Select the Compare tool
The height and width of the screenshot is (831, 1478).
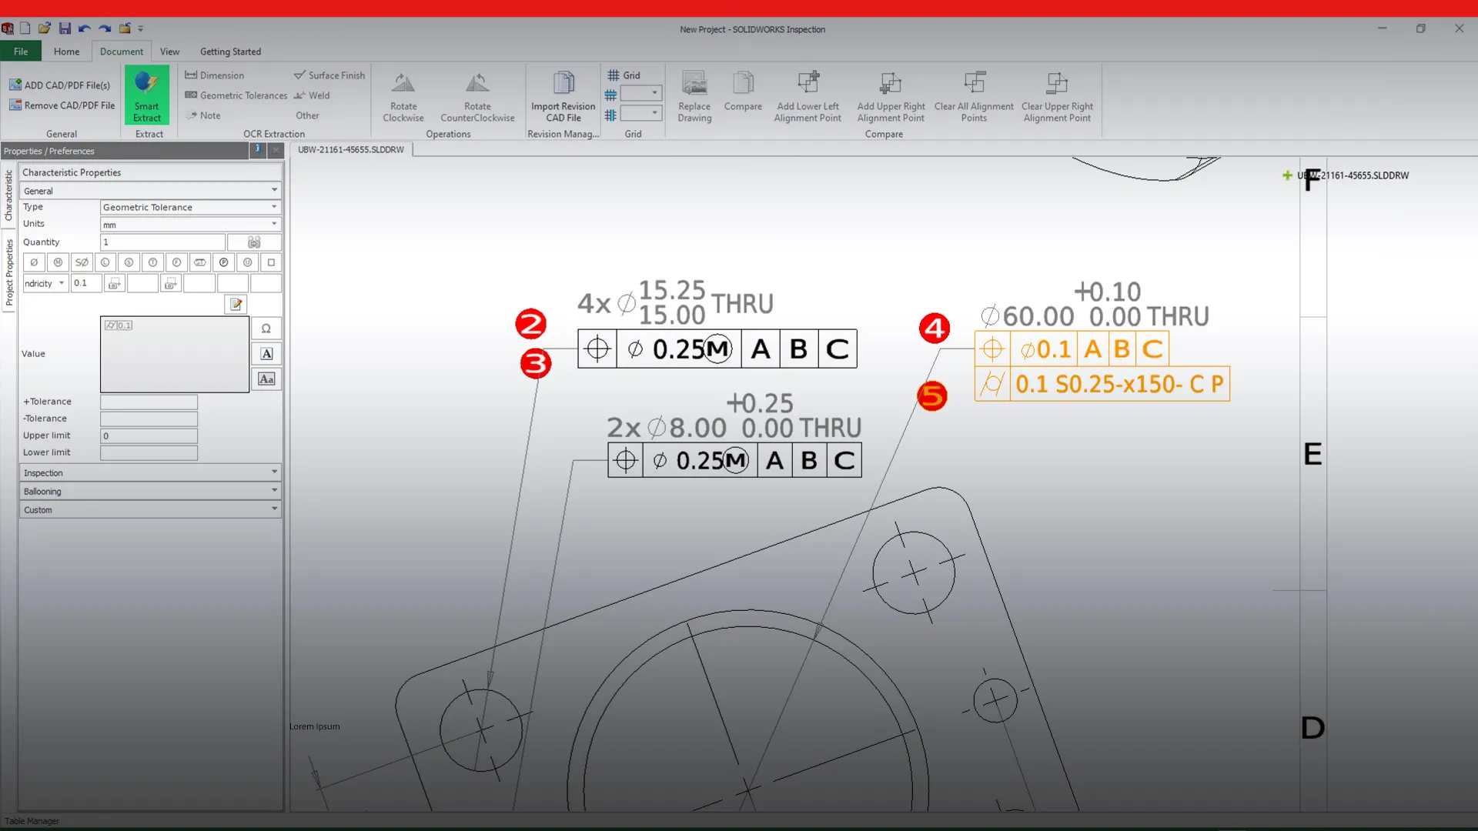coord(743,95)
